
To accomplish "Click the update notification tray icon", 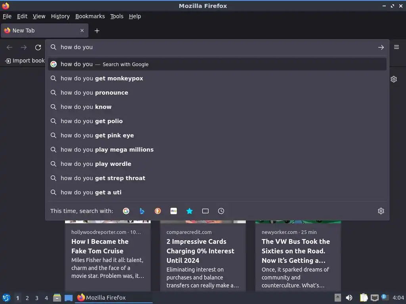I will click(x=385, y=297).
